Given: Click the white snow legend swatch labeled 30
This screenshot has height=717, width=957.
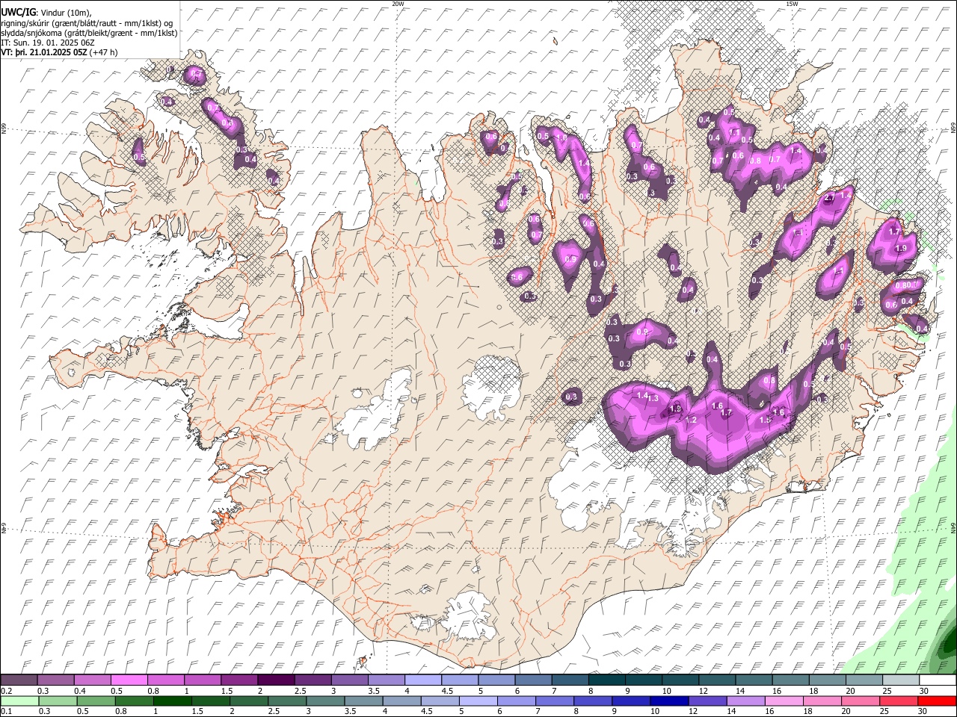Looking at the screenshot, I should pyautogui.click(x=938, y=680).
